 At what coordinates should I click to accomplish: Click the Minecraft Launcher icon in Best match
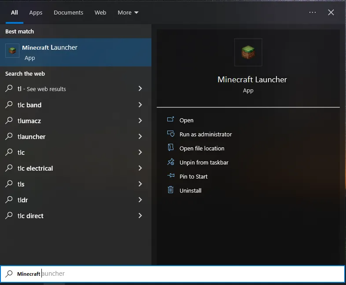pos(12,51)
